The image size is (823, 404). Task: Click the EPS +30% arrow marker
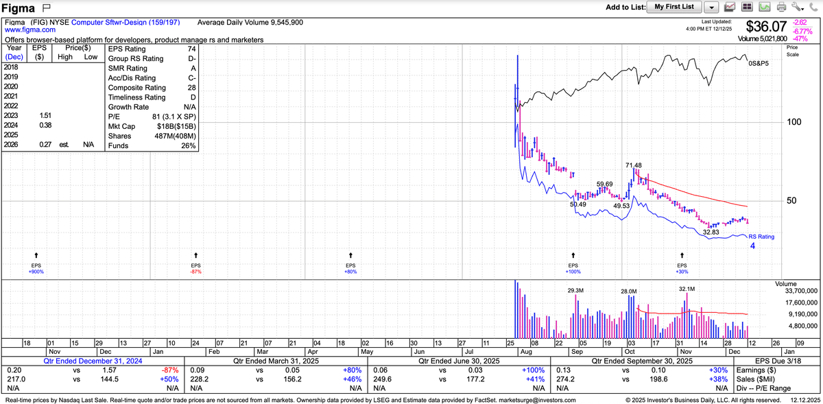682,255
